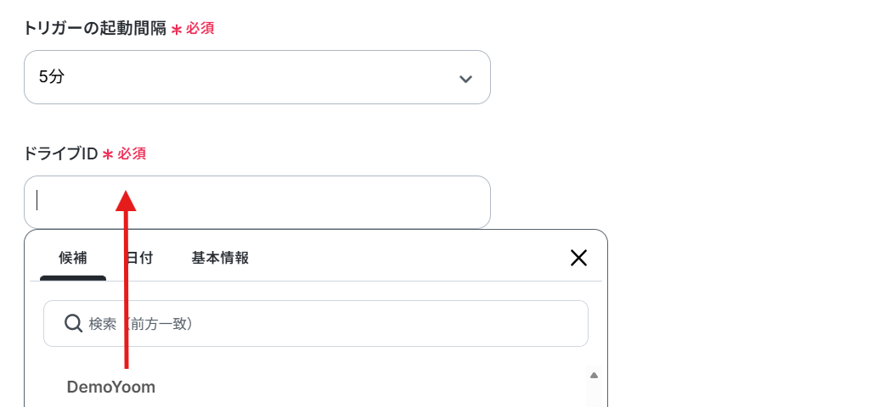
Task: Choose the DemoYoom candidate
Action: (x=110, y=387)
